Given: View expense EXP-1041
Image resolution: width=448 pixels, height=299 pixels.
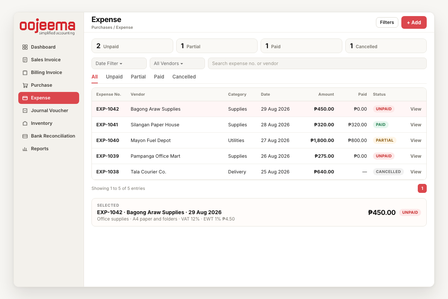Looking at the screenshot, I should (x=416, y=125).
